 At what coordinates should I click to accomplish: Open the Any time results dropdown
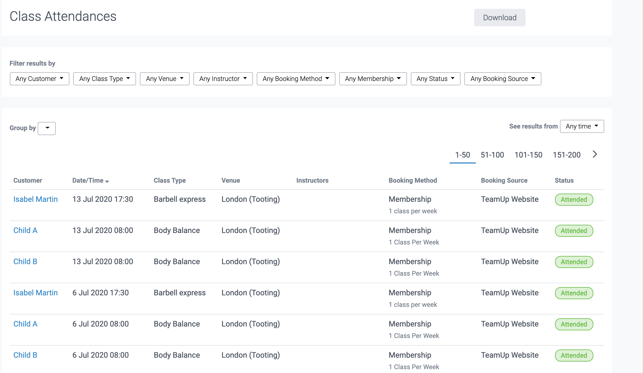click(x=582, y=126)
